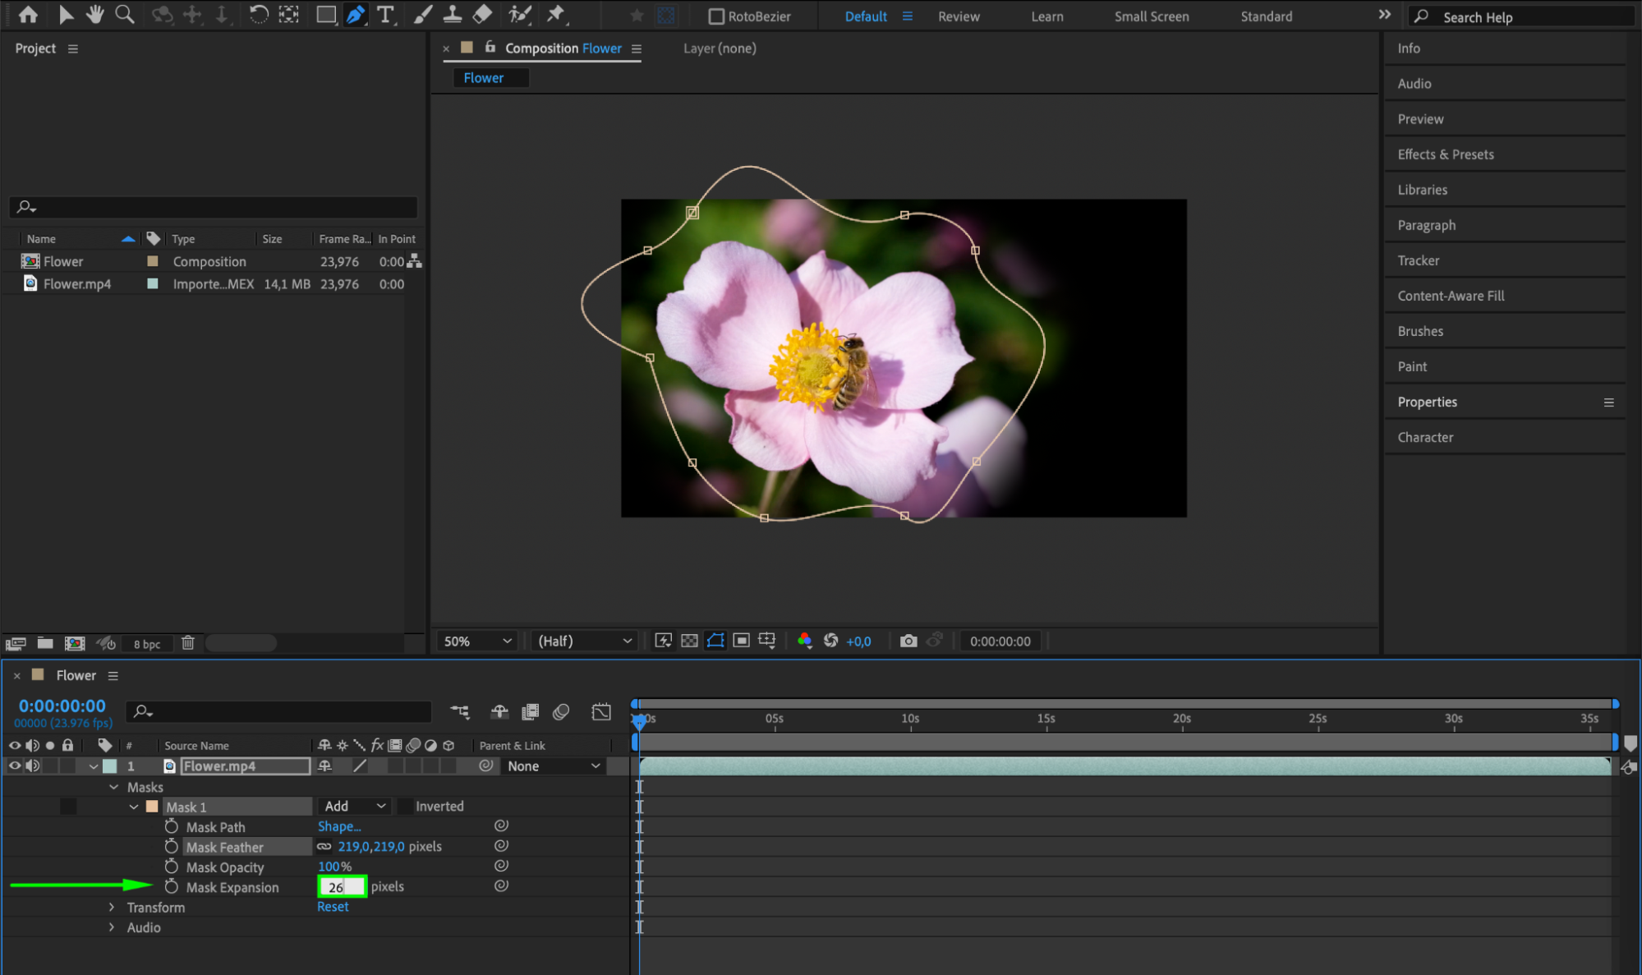Click the Mask Path Shape link
This screenshot has width=1642, height=975.
338,826
